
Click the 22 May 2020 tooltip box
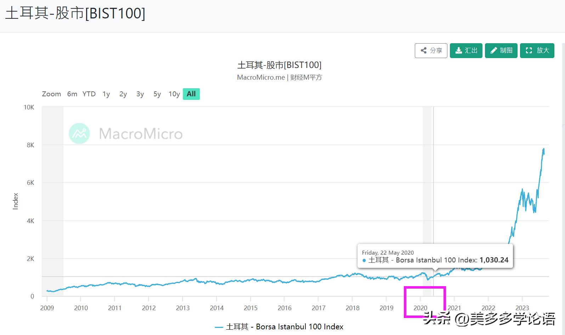(435, 256)
